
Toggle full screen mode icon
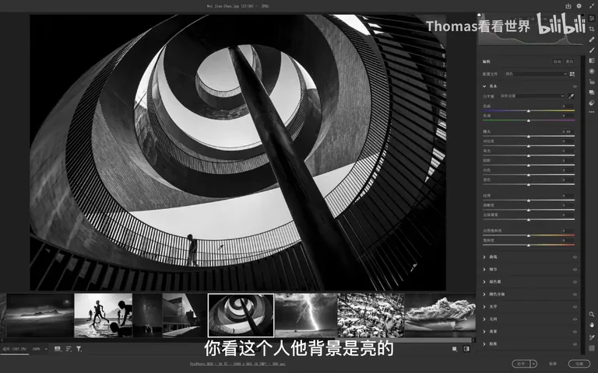[592, 5]
